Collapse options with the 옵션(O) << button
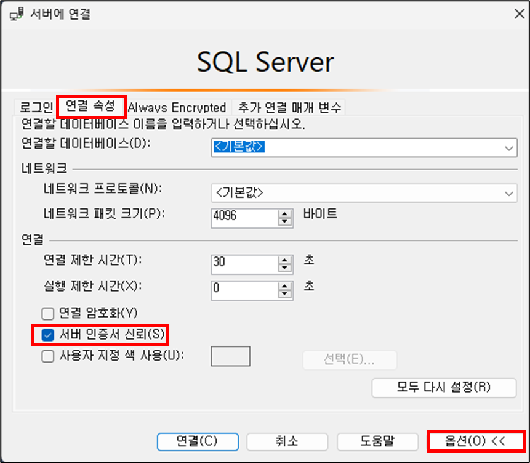Viewport: 530px width, 463px height. point(473,441)
